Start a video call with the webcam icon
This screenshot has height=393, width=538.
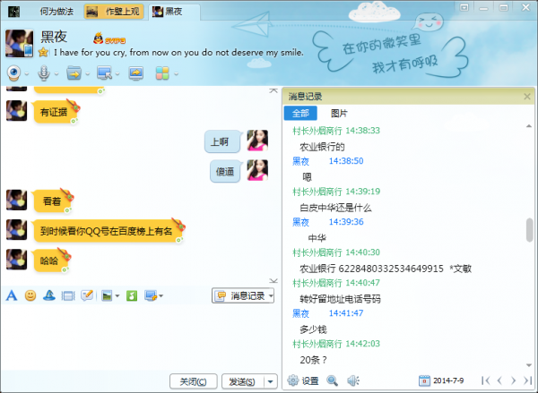click(14, 73)
